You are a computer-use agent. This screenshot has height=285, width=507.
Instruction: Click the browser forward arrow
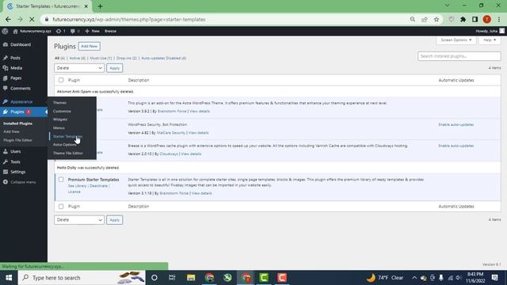(20, 19)
